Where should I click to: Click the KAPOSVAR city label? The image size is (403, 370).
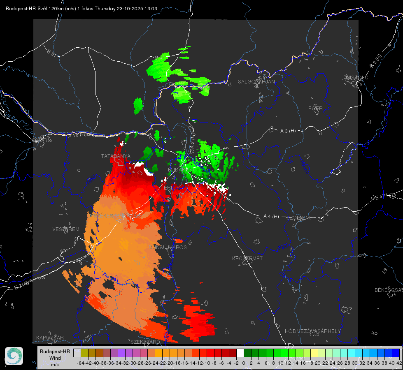click(x=50, y=338)
